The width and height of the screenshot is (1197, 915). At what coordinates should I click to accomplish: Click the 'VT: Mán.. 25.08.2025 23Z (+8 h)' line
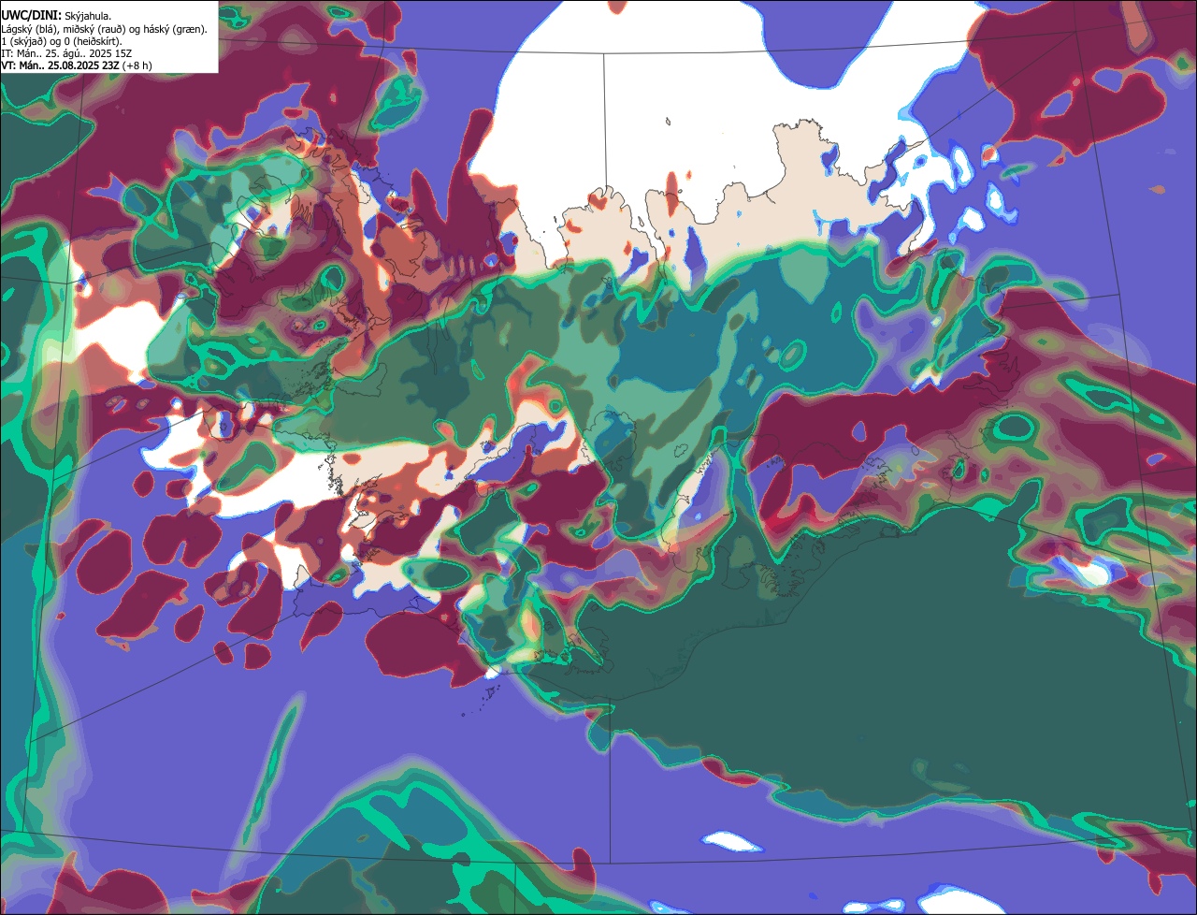tap(77, 65)
